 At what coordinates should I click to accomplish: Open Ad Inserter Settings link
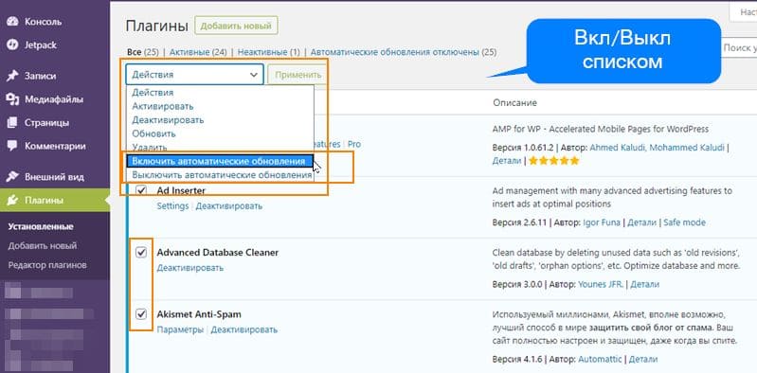[x=172, y=206]
